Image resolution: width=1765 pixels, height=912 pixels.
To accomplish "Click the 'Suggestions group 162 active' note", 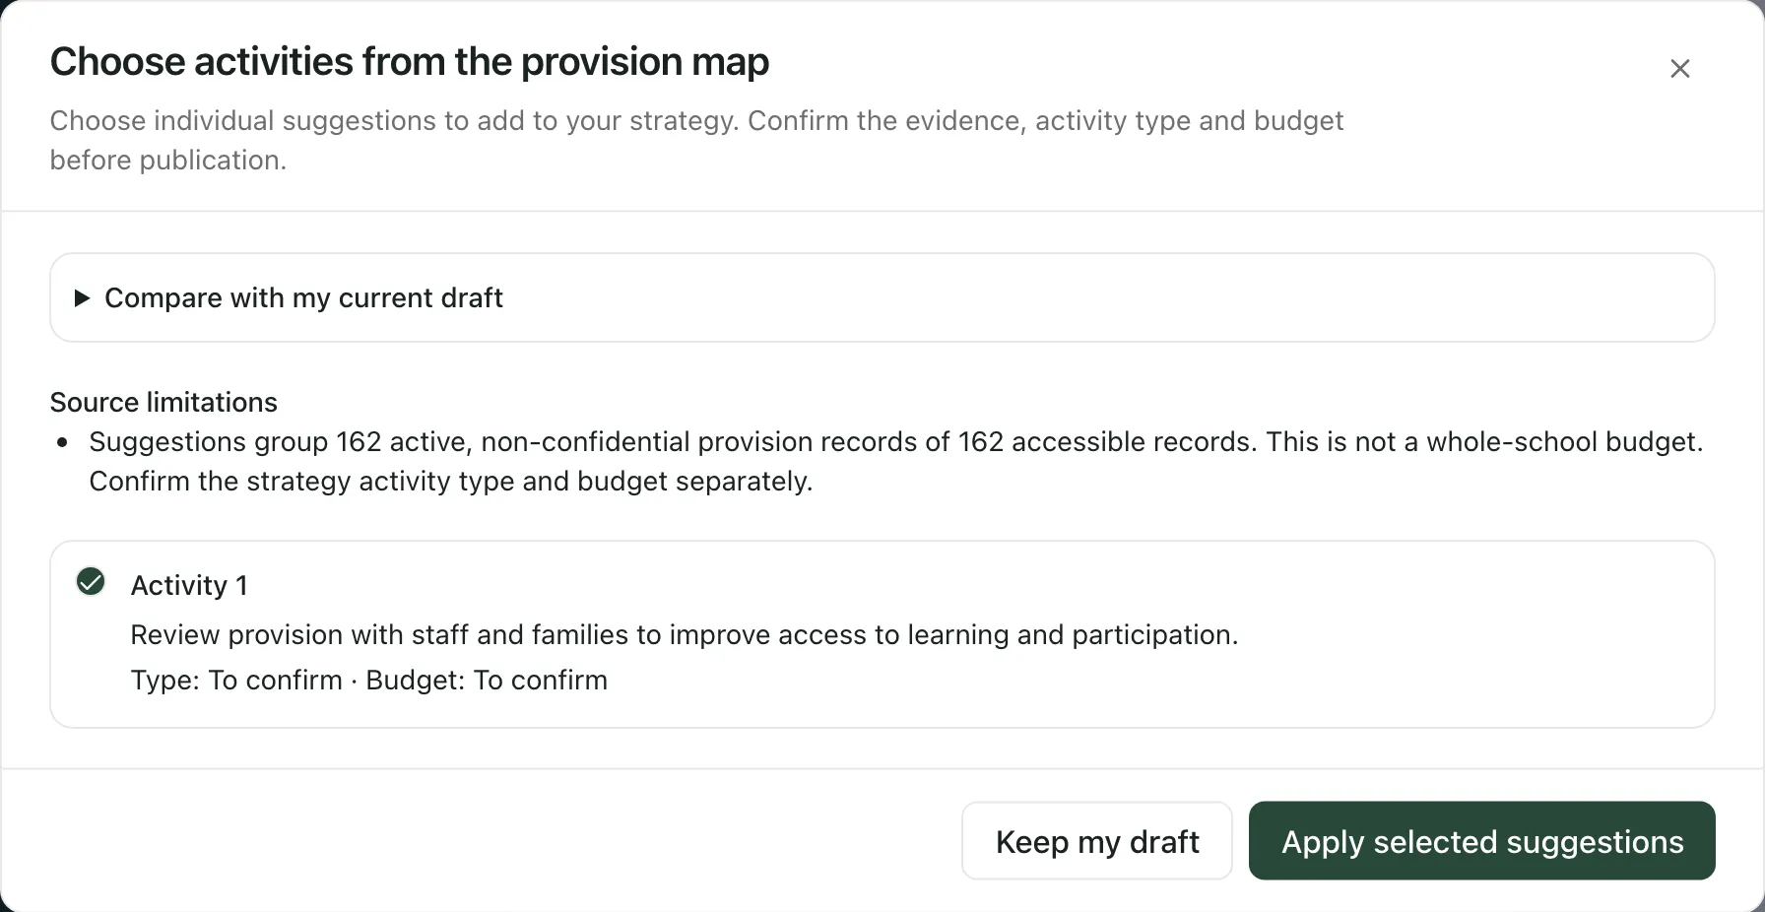I will tap(895, 461).
